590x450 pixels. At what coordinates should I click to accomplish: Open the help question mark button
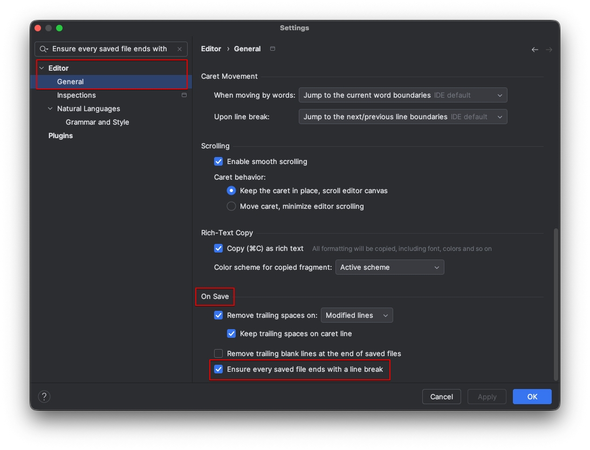coord(44,397)
